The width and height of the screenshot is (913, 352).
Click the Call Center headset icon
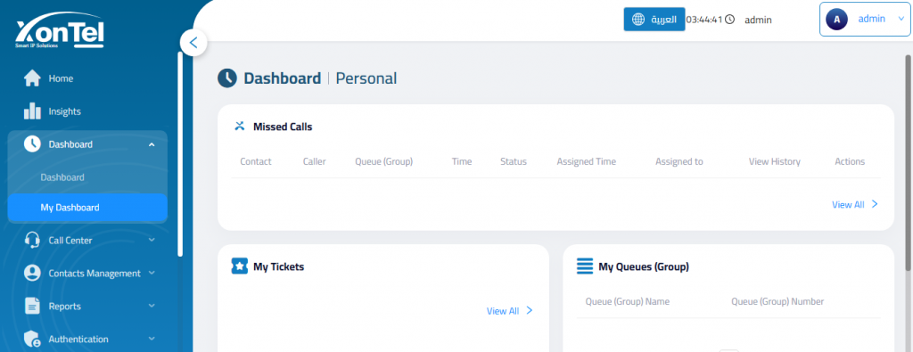click(32, 240)
